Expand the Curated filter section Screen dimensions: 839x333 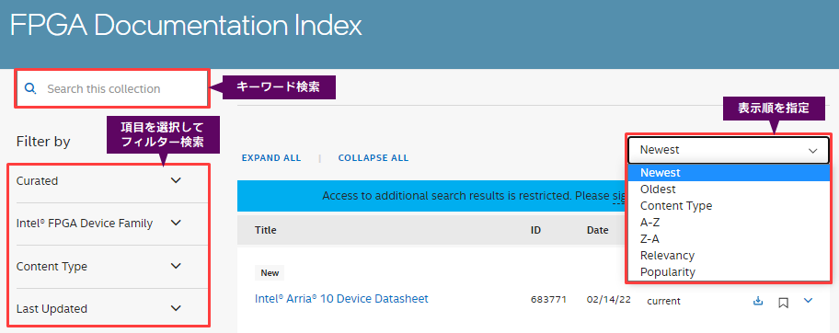click(176, 180)
